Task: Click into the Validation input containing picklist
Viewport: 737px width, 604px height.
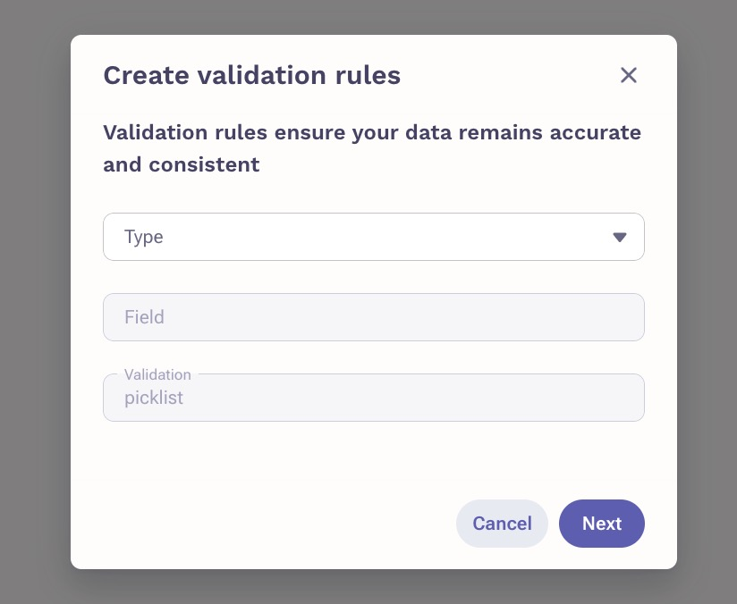Action: pyautogui.click(x=374, y=398)
